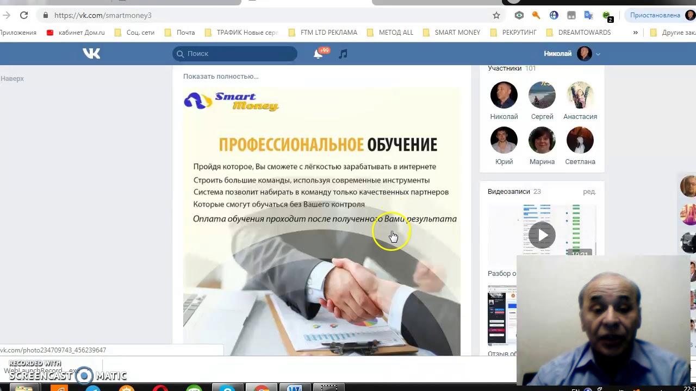Open Видеозаписи section heading
Image resolution: width=696 pixels, height=391 pixels.
pyautogui.click(x=508, y=192)
